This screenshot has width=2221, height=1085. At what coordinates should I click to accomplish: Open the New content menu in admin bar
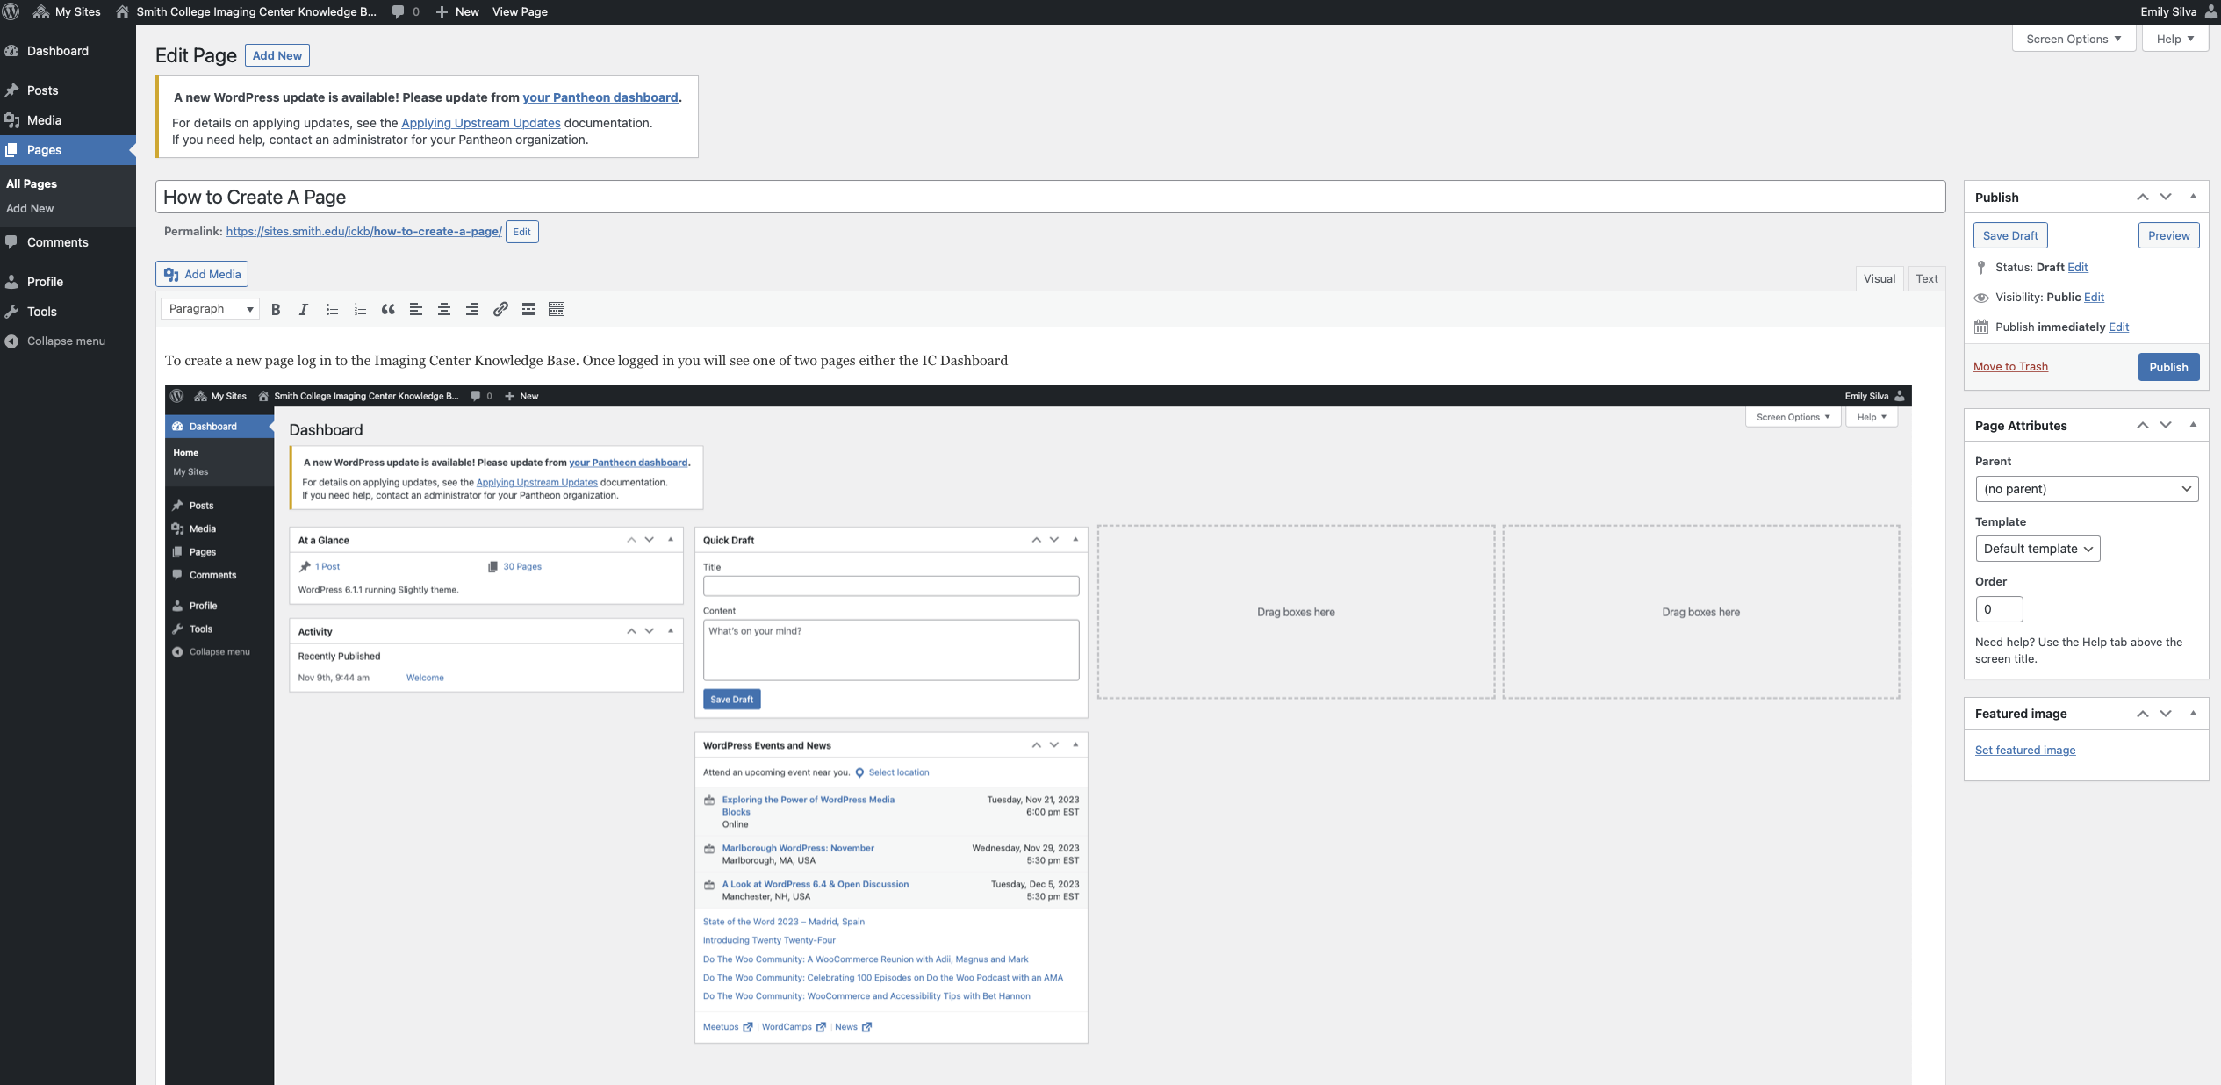pos(457,11)
